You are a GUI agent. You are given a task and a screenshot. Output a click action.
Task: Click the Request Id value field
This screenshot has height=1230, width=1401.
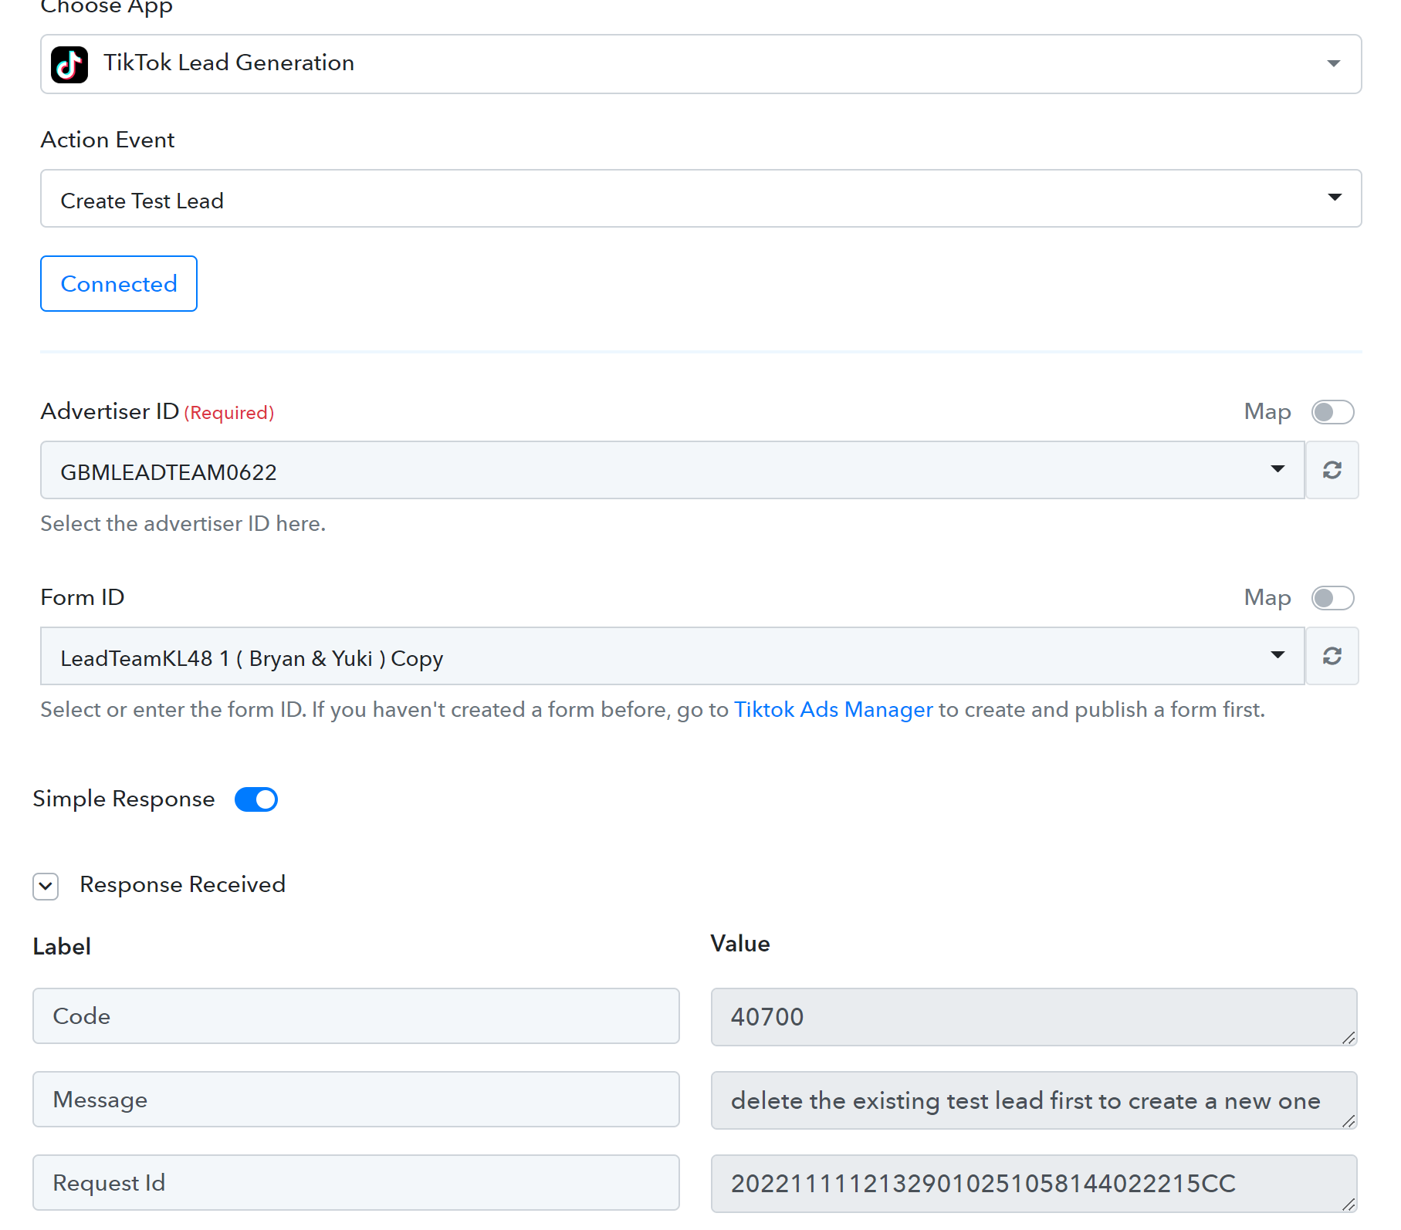[1034, 1184]
